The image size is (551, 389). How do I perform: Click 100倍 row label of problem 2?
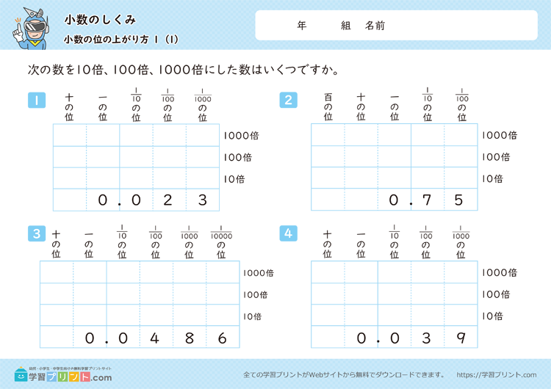496,157
